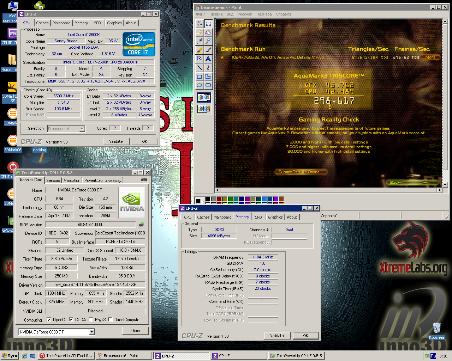Image resolution: width=452 pixels, height=361 pixels.
Task: Toggle the DirectCompute checkbox in GPU-Z
Action: [110, 320]
